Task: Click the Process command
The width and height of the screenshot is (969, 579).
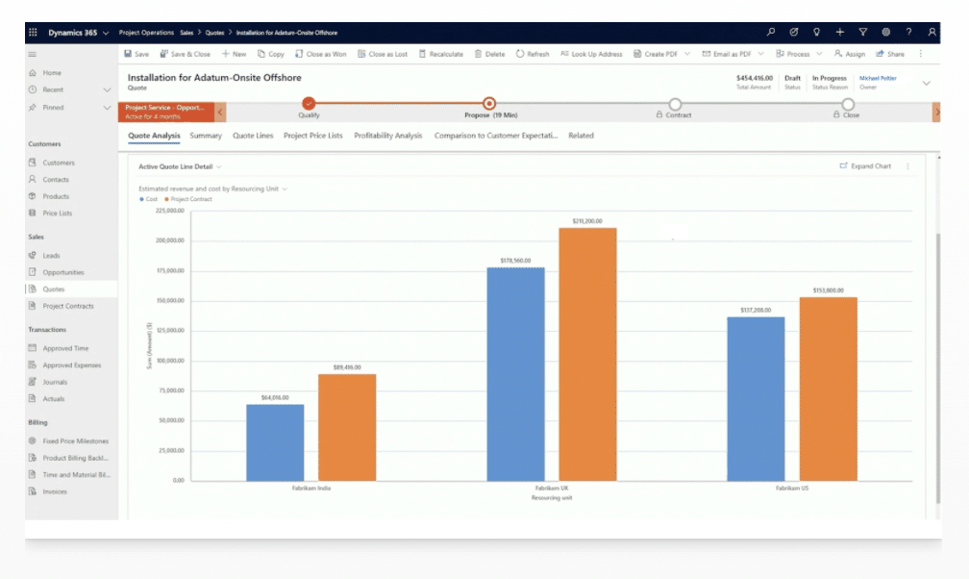Action: (x=793, y=54)
